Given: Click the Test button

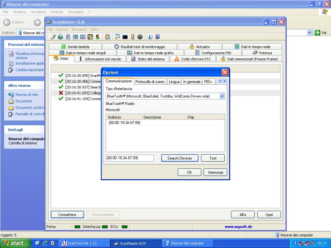Looking at the screenshot, I should [213, 158].
